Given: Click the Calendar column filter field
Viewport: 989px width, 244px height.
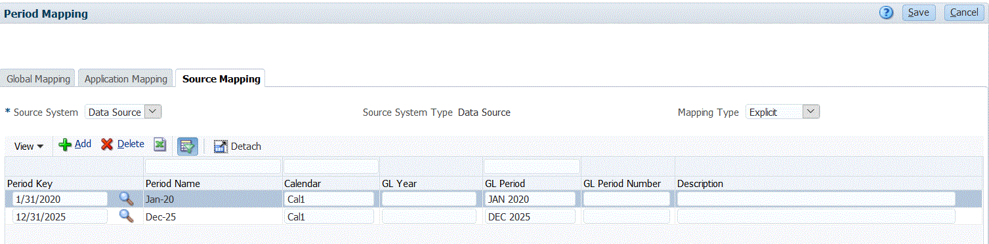Looking at the screenshot, I should click(331, 166).
